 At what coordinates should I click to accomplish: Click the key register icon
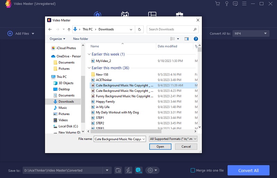(227, 3)
